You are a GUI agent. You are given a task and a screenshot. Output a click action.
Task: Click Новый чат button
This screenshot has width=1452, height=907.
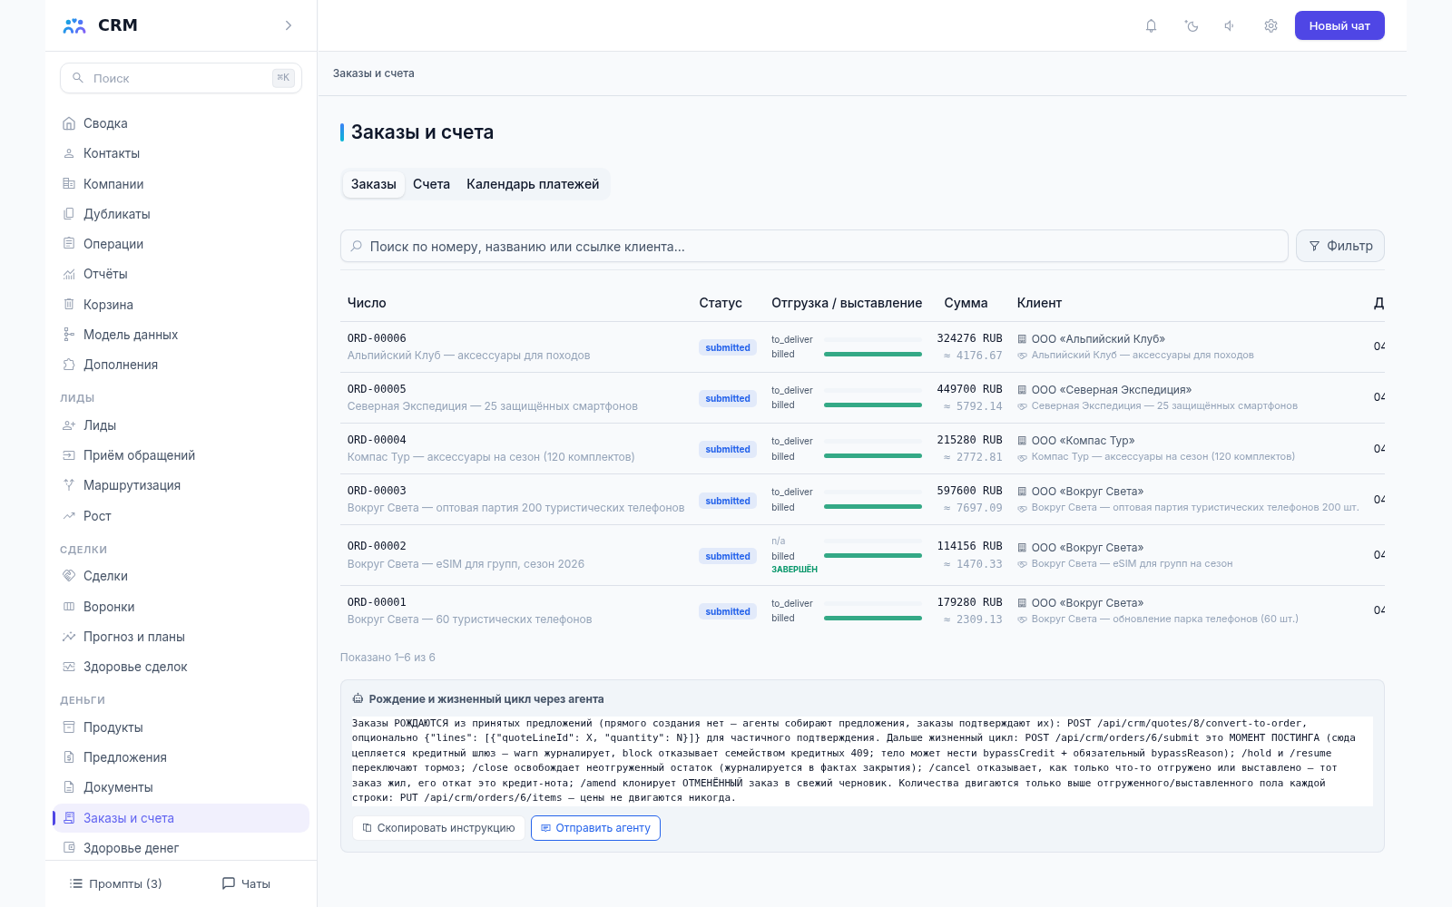point(1339,25)
